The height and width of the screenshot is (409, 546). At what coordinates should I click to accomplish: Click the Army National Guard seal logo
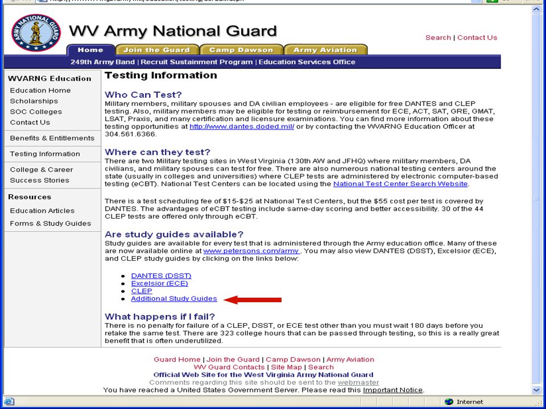tap(36, 33)
